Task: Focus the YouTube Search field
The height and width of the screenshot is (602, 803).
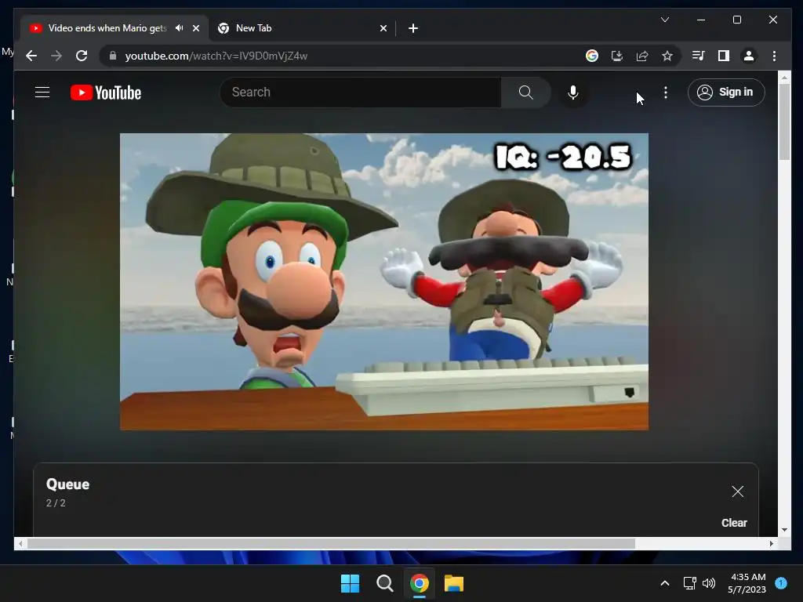Action: 361,92
